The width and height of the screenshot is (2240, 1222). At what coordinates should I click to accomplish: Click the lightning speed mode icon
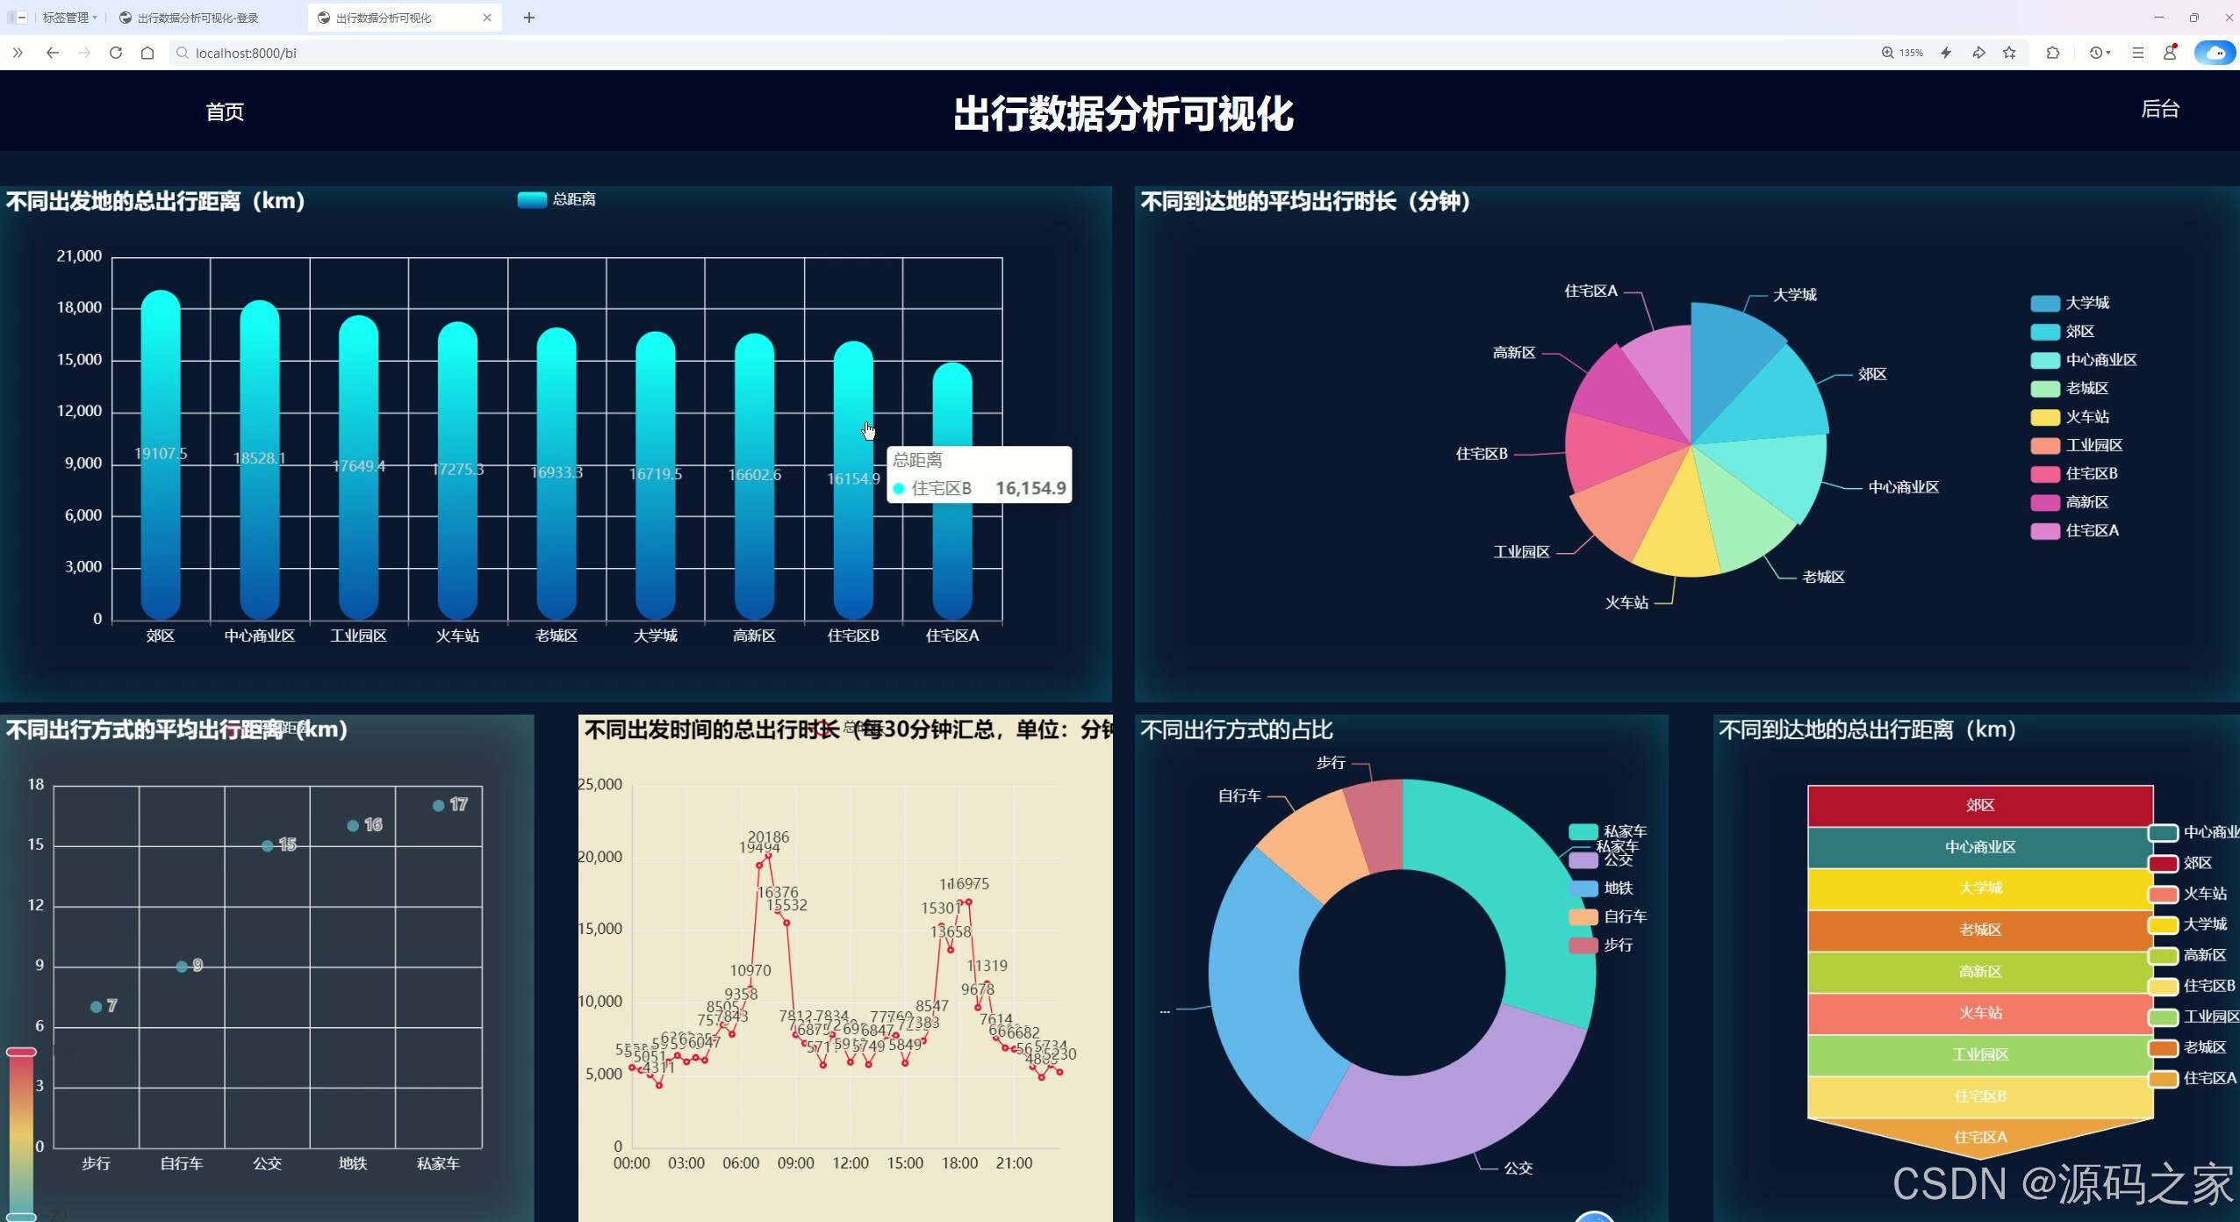[1946, 53]
